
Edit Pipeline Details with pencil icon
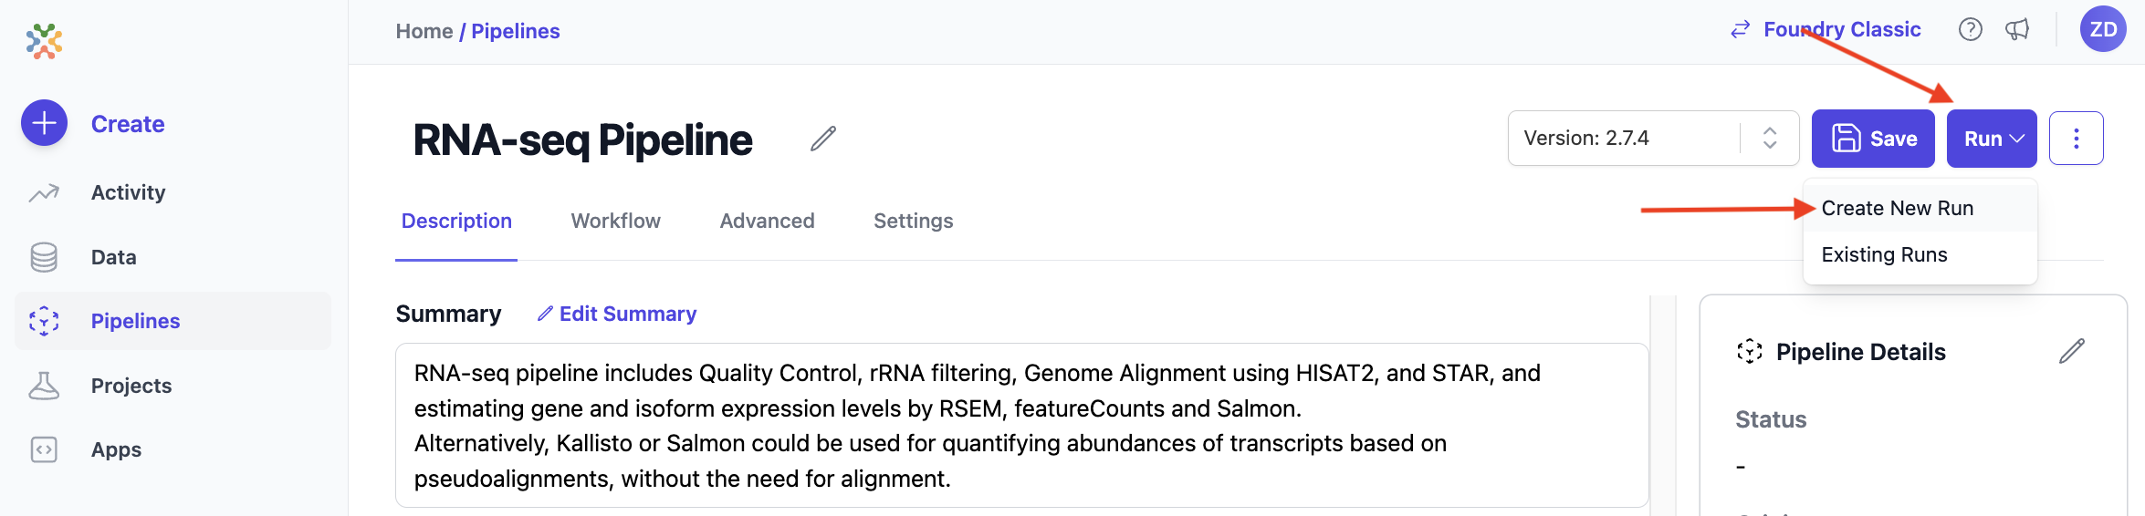pos(2071,351)
